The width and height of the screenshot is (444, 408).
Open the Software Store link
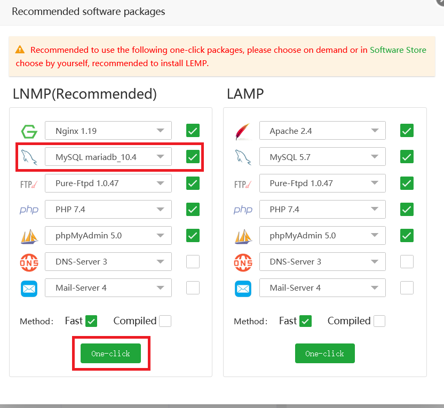[398, 50]
